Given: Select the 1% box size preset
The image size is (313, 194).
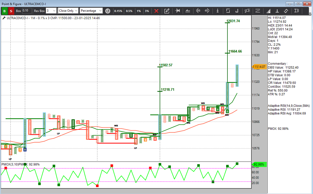Looking at the screenshot, I should point(139,11).
